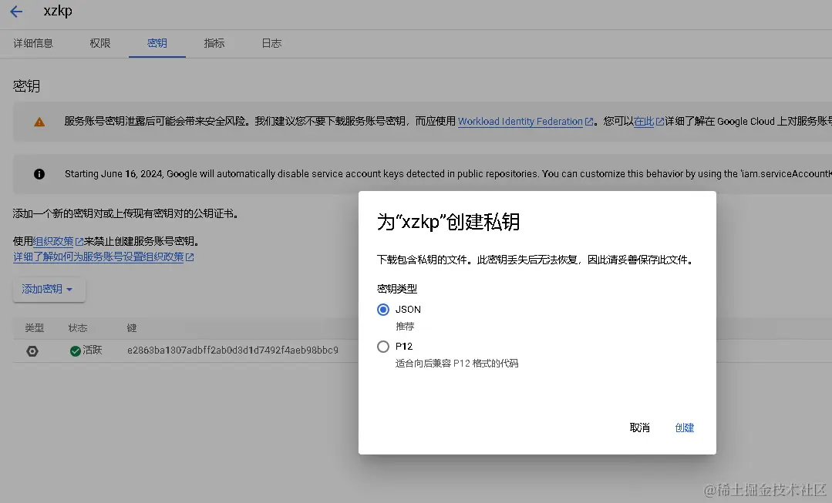Click the xzkp page title
The height and width of the screenshot is (503, 832).
tap(58, 11)
